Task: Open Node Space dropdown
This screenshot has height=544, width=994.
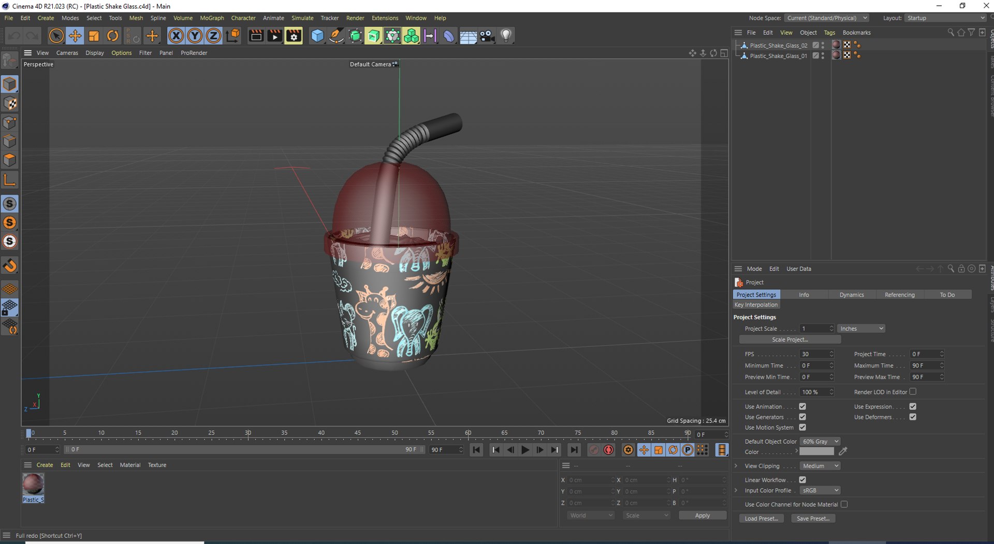Action: click(826, 18)
